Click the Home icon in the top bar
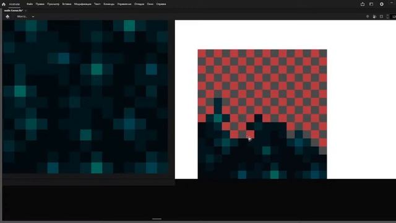The width and height of the screenshot is (396, 223). point(4,4)
